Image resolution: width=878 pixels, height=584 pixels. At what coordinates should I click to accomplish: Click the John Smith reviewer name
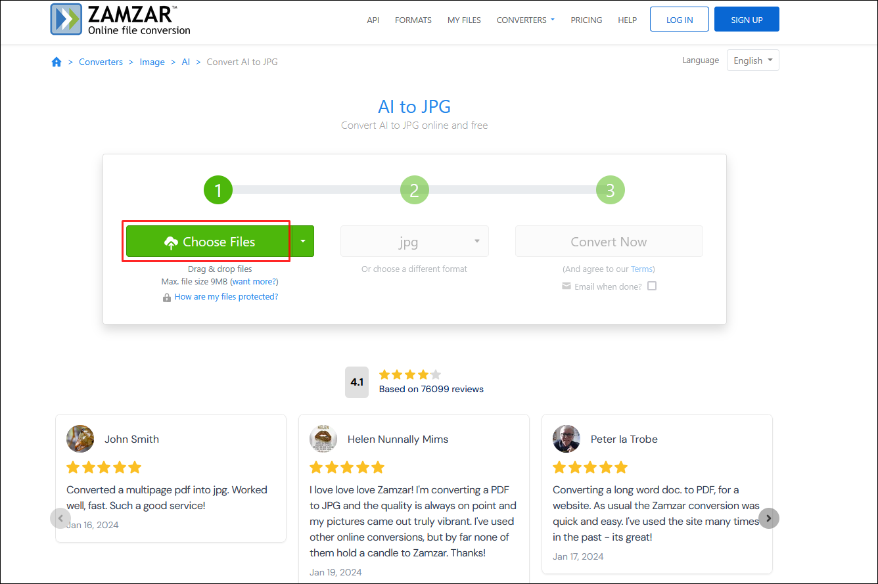click(131, 439)
